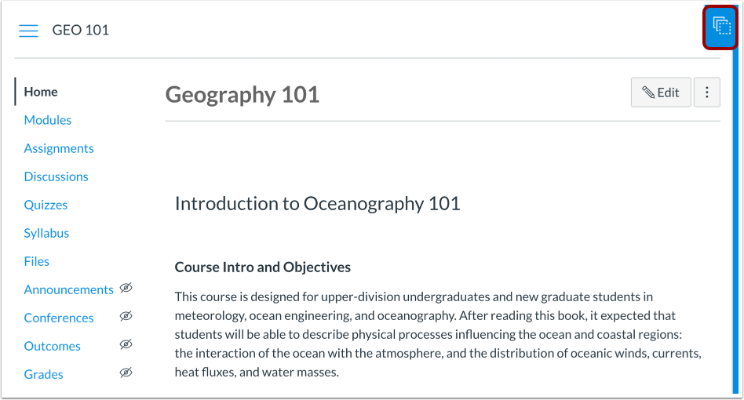Open the Grades page link
Viewport: 744px width, 400px height.
(x=44, y=374)
